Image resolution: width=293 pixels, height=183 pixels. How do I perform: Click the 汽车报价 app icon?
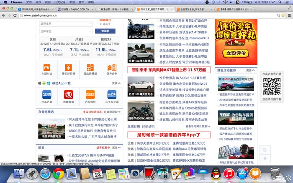point(90,94)
